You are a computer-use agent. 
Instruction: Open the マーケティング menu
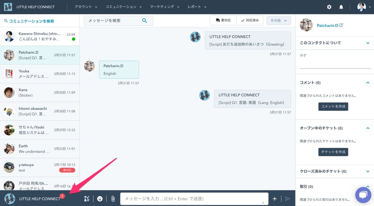(164, 7)
